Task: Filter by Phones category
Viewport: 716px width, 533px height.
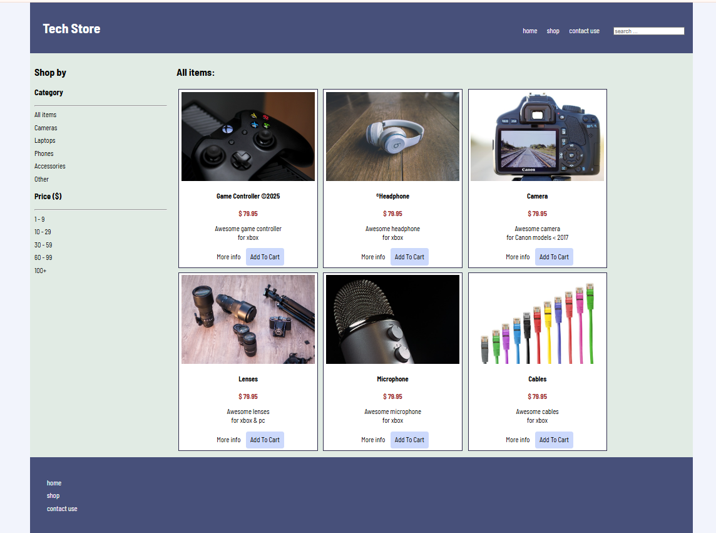Action: (44, 153)
